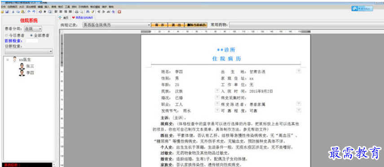
Task: Click the avatar icon beside 李四
Action: click(x=22, y=73)
